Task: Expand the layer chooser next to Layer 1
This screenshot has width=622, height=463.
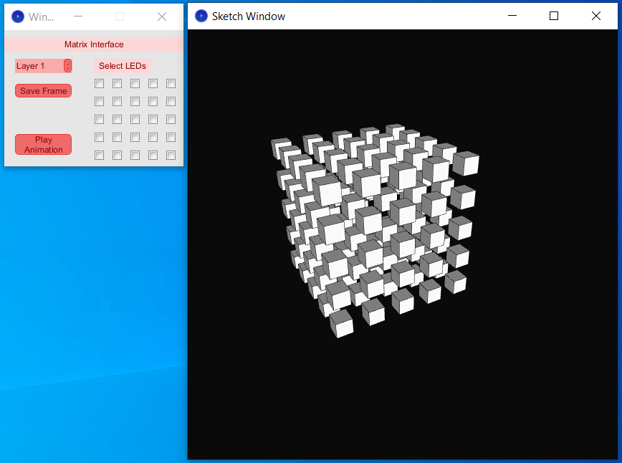Action: point(69,65)
